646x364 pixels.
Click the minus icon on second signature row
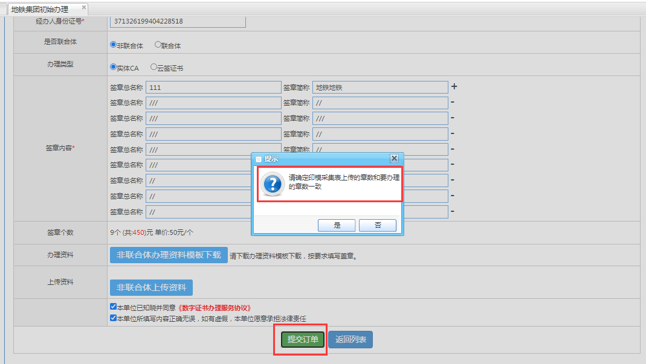point(452,103)
